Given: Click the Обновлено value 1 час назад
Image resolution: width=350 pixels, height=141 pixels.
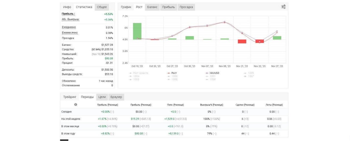Looking at the screenshot, I should tap(106, 81).
